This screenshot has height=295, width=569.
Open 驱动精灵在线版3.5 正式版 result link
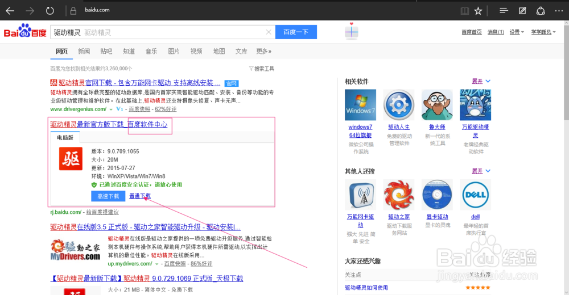pyautogui.click(x=146, y=227)
